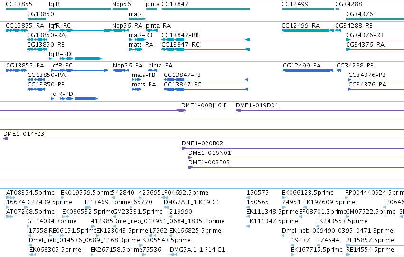Select the Nop56-PA protein label
This screenshot has width=404, height=257.
(128, 66)
